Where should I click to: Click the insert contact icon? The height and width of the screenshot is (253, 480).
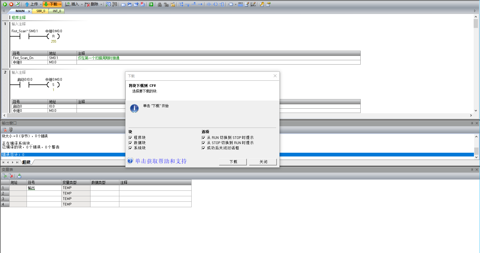pos(209,4)
